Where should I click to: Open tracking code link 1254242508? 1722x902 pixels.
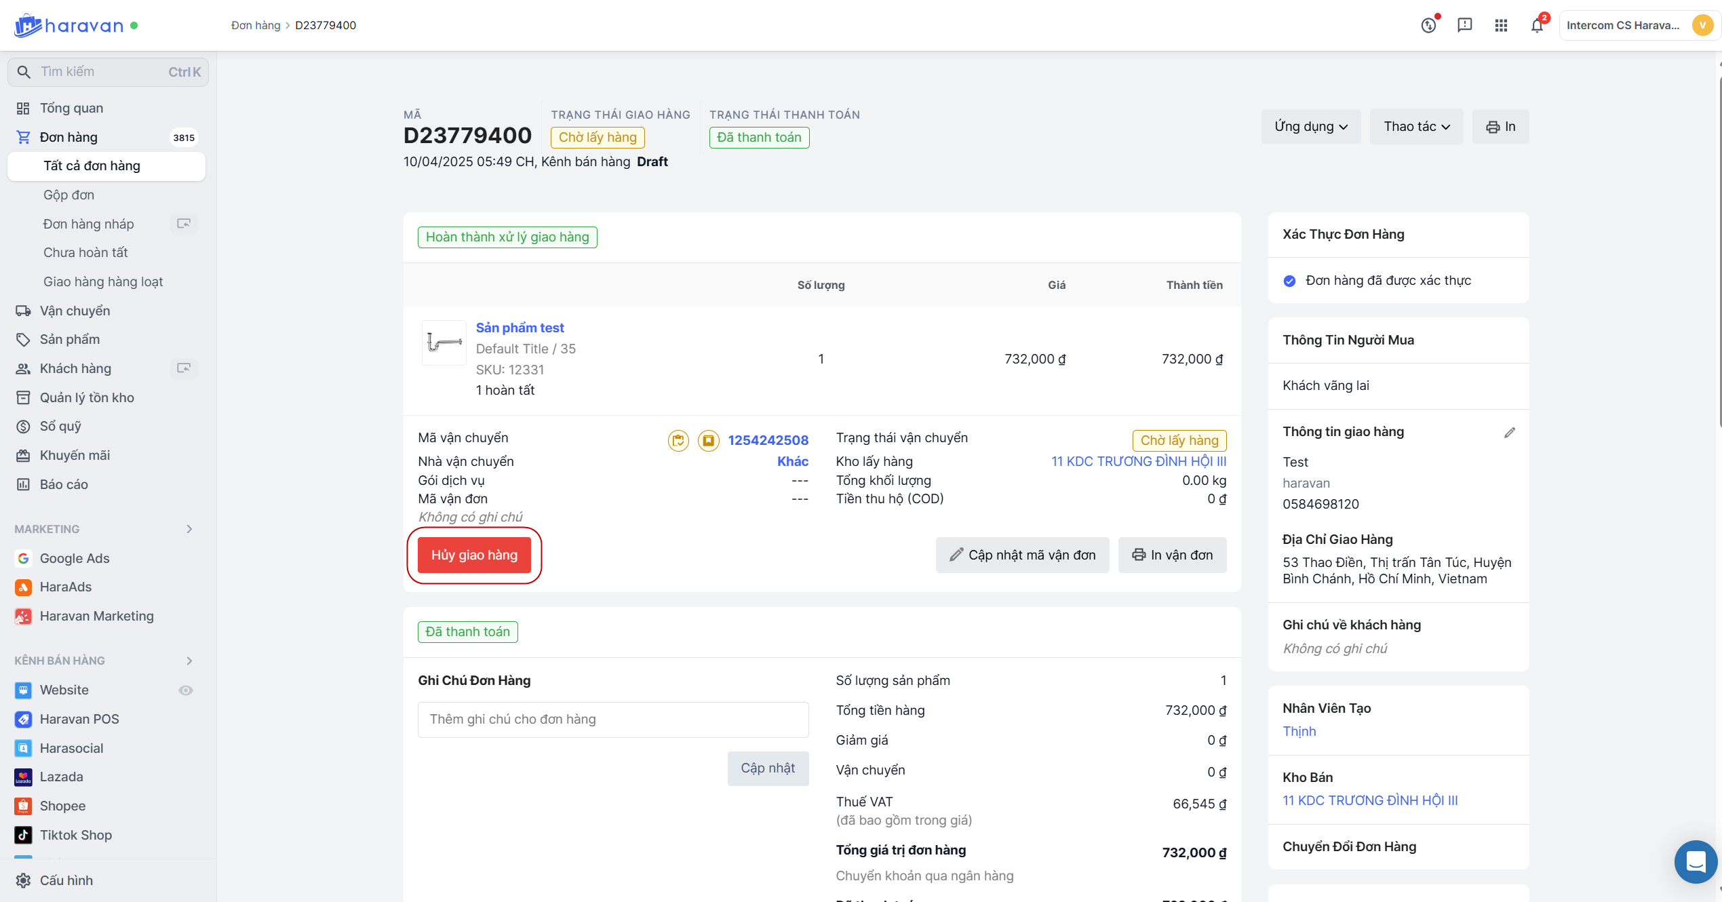[x=768, y=441]
